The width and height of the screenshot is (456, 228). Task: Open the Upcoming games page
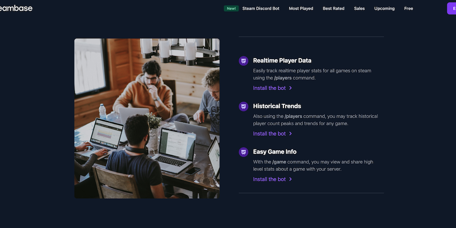pos(384,8)
